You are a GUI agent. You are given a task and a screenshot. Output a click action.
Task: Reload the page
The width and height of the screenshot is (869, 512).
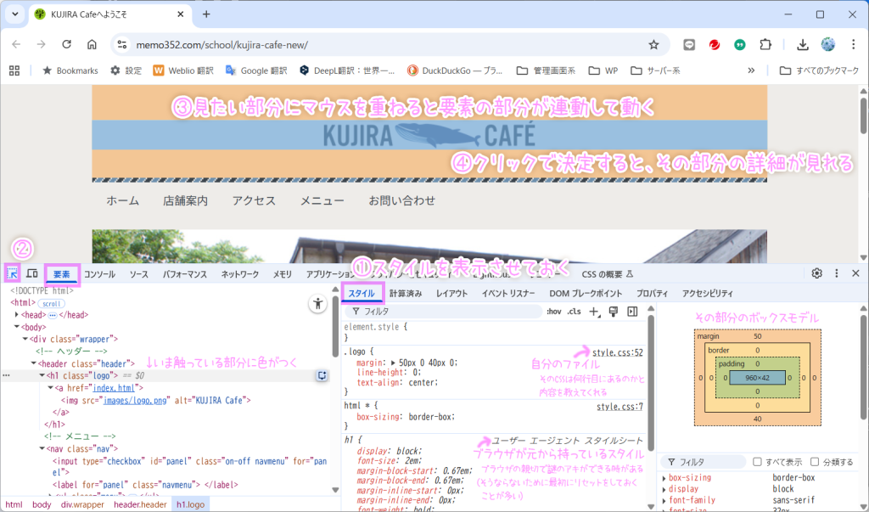pos(66,44)
